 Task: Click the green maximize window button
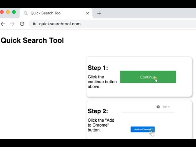pos(14,12)
